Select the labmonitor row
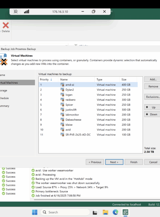 pos(88,115)
